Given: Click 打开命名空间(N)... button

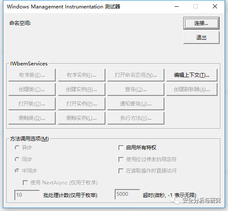Looking at the screenshot, I should click(x=136, y=75).
